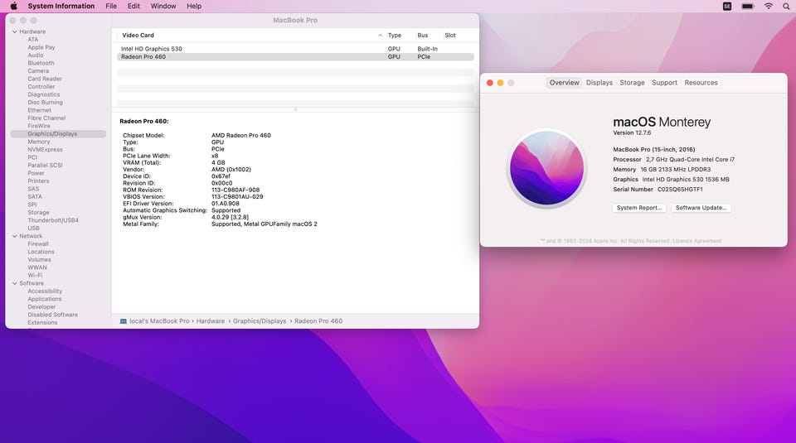796x443 pixels.
Task: Click the serial number C02SQ65HGTF1
Action: (680, 189)
